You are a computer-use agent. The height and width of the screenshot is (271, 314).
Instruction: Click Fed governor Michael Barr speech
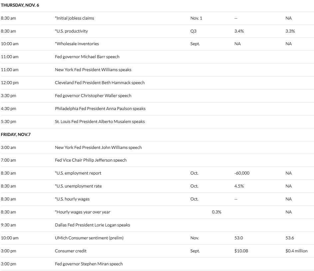(x=87, y=57)
